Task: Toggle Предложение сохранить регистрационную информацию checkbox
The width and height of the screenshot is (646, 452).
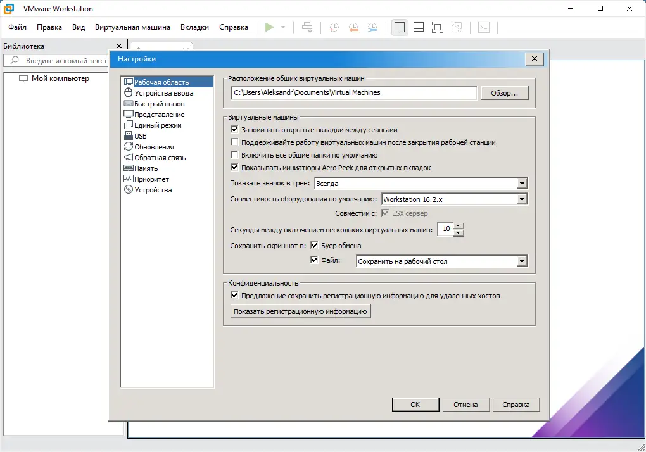Action: pyautogui.click(x=234, y=295)
